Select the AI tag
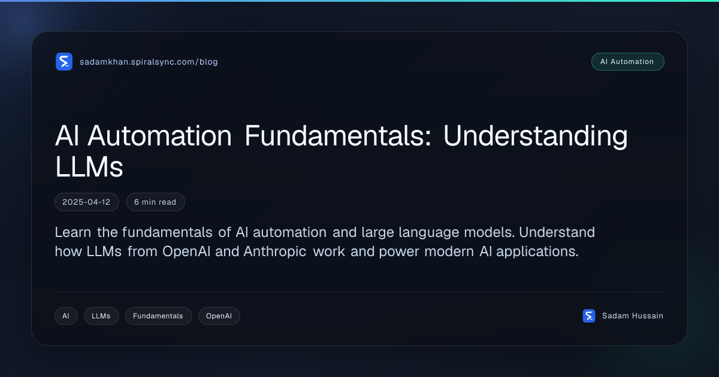 click(66, 316)
